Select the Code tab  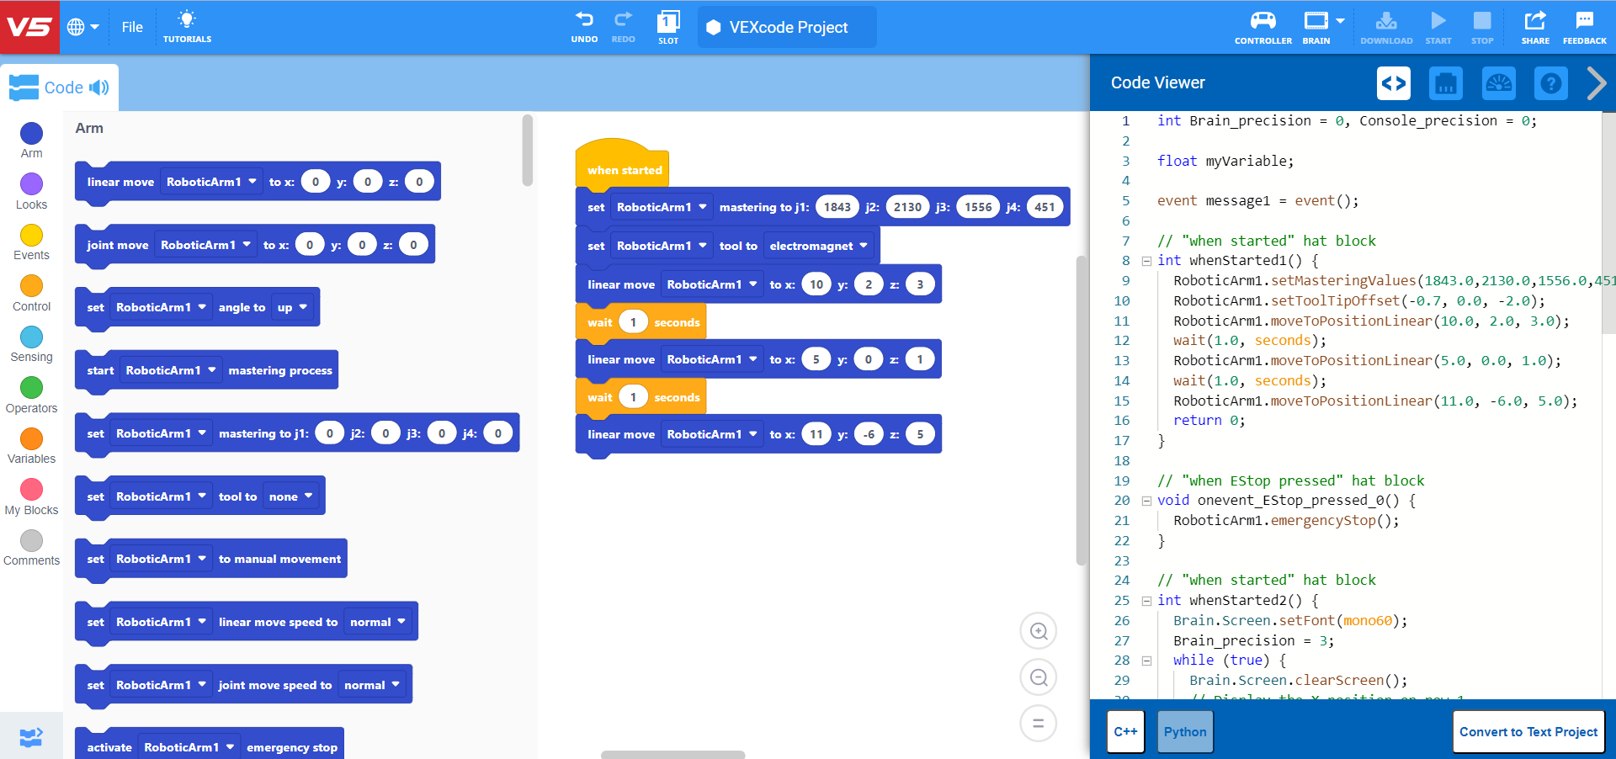(x=59, y=88)
